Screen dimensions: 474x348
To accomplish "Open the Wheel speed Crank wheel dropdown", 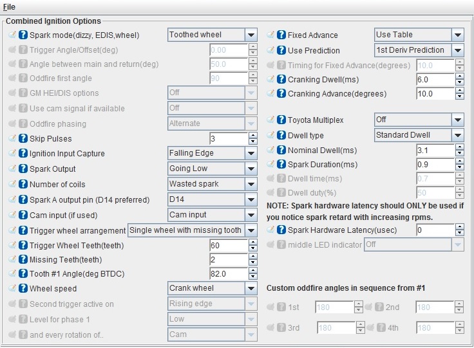I will [x=251, y=288].
